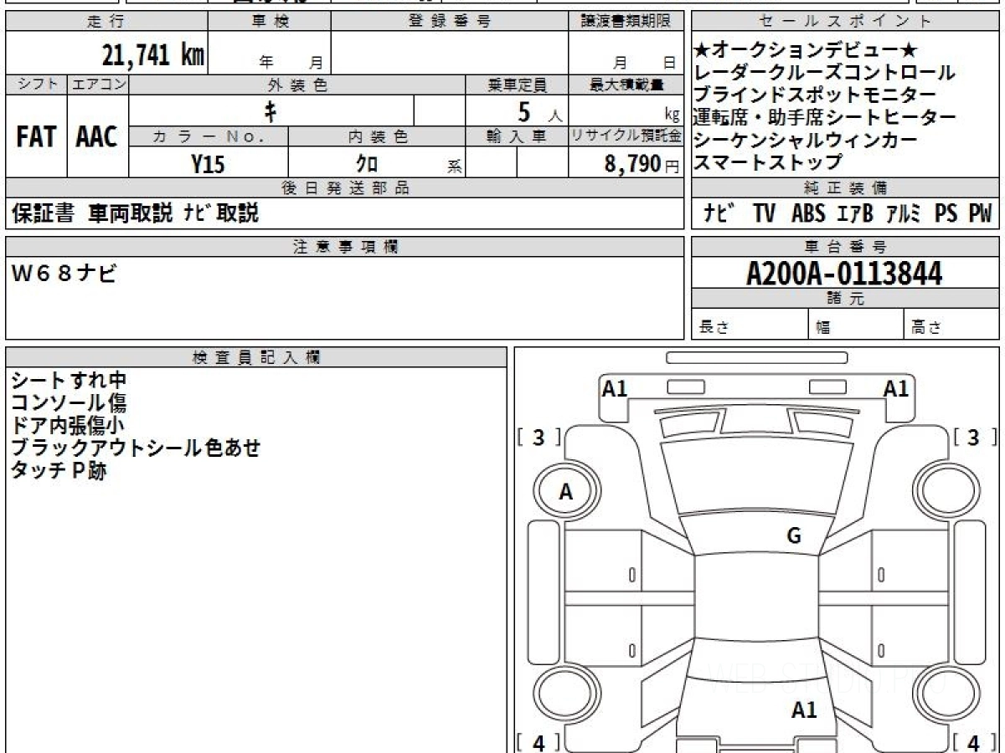The width and height of the screenshot is (1005, 753).
Task: Select the レーダークルーズコントロール line
Action: pos(824,73)
